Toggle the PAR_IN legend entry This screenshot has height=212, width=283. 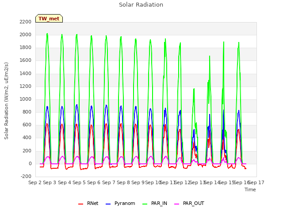(x=155, y=203)
